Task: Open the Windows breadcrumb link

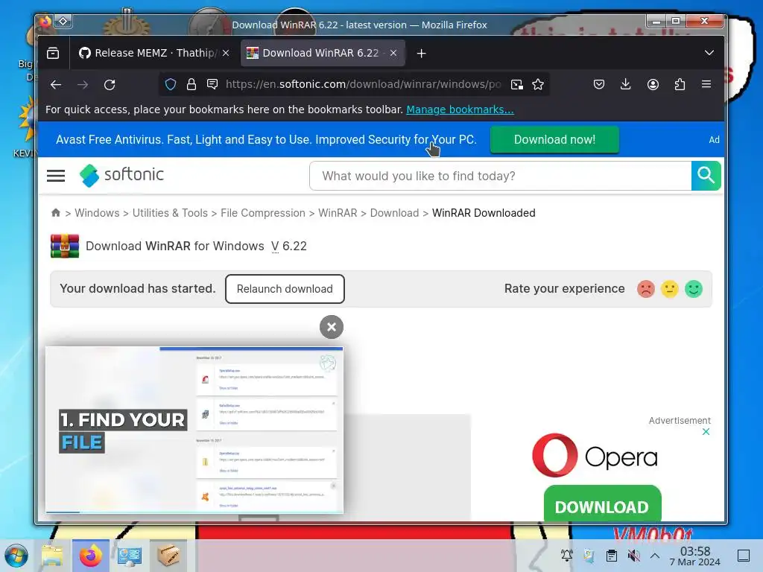Action: [97, 213]
